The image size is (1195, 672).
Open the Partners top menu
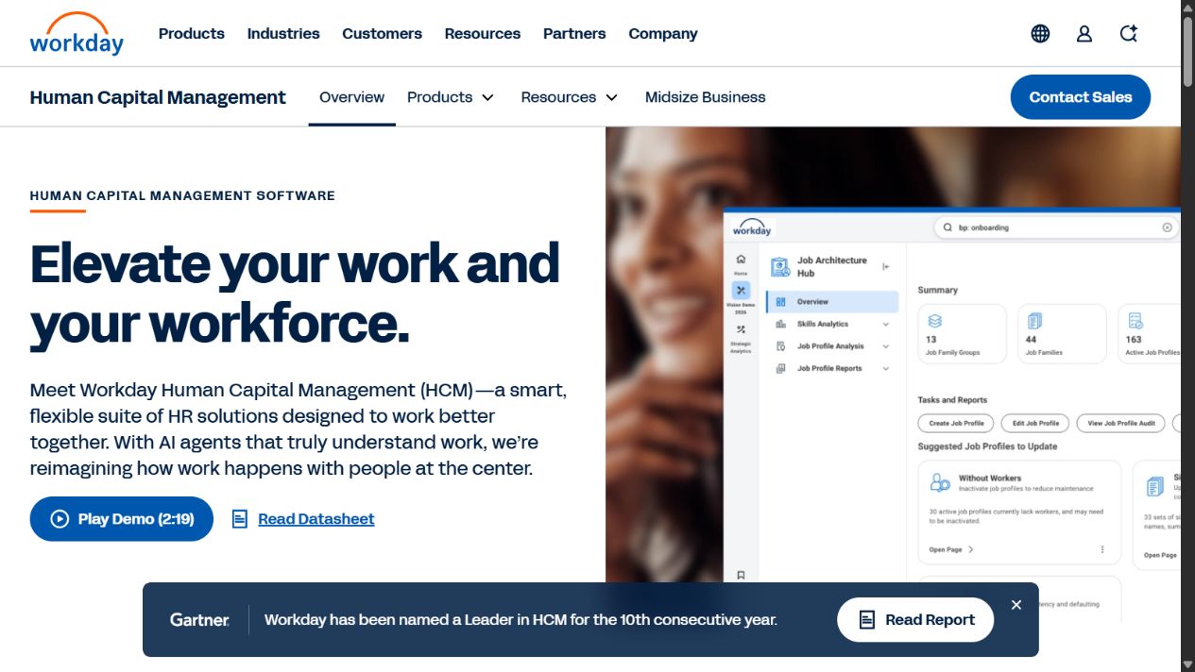coord(574,34)
